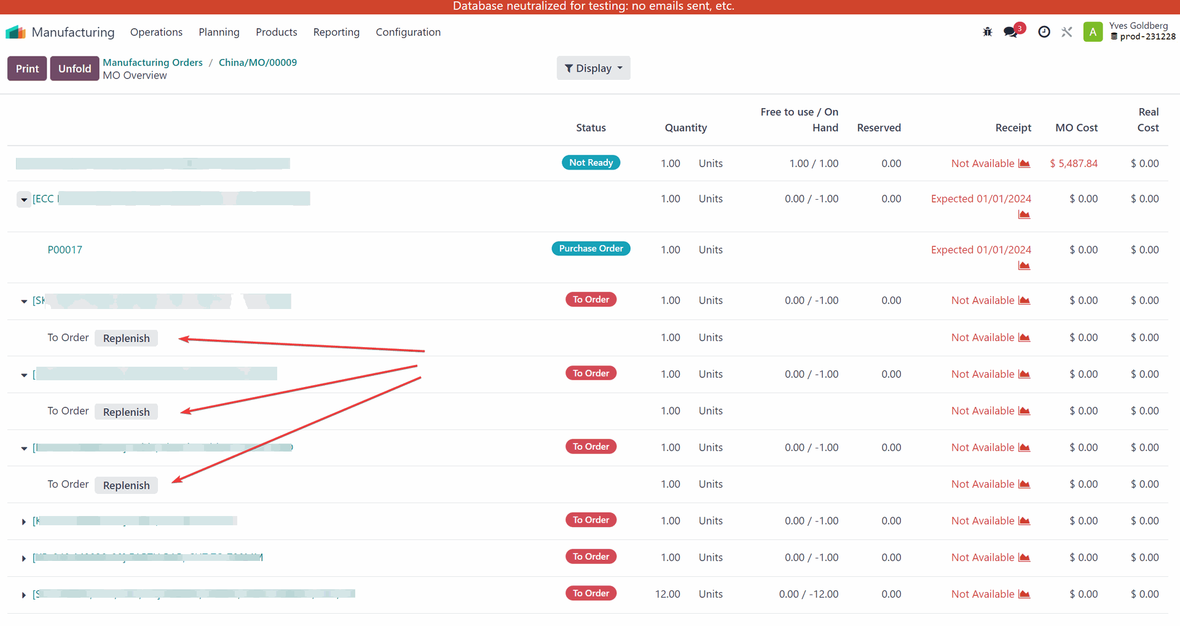Viewport: 1180px width, 626px height.
Task: Click forecast chart icon in P00017 row
Action: (x=1024, y=265)
